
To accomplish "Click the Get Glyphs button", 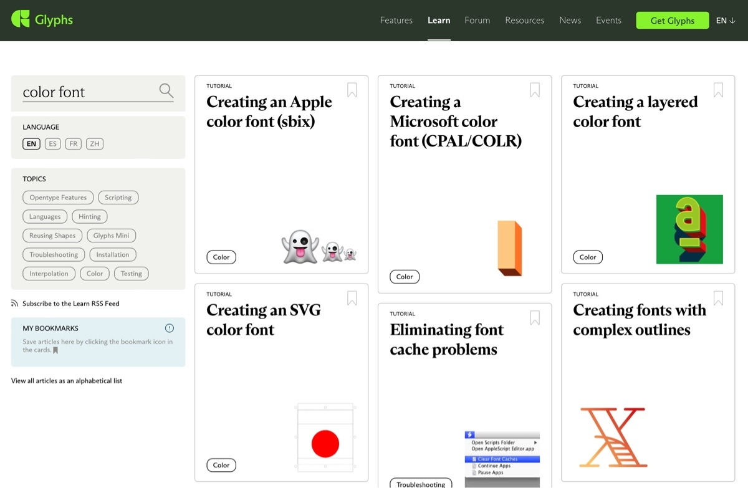I will point(673,21).
